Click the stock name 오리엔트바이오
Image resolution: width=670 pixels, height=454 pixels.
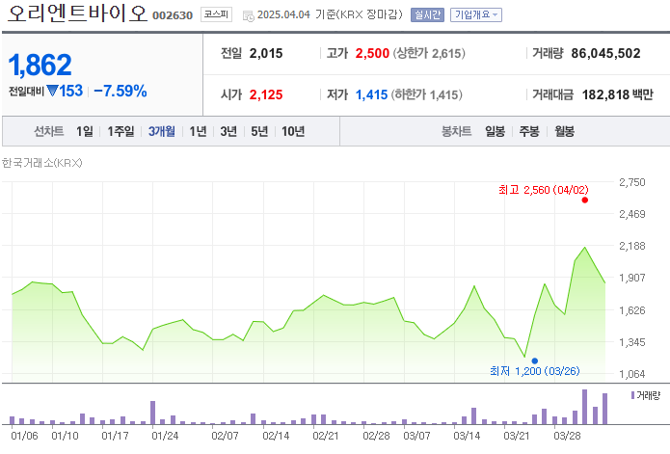point(78,13)
